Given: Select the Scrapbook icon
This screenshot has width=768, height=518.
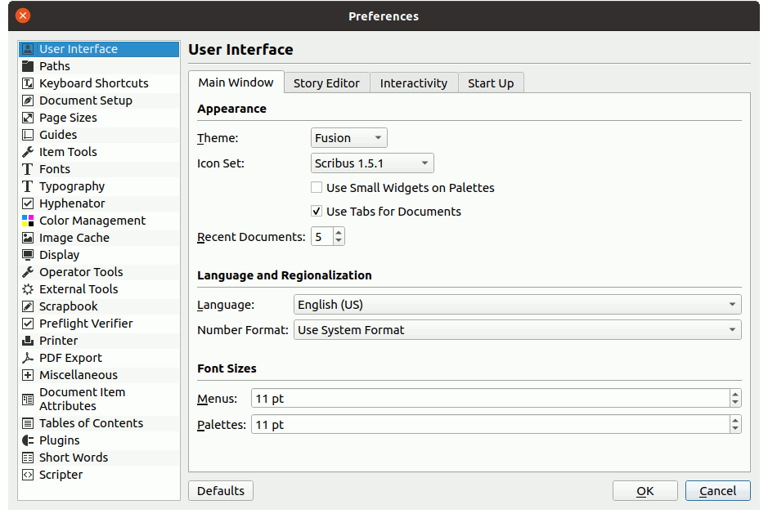Looking at the screenshot, I should [x=28, y=306].
